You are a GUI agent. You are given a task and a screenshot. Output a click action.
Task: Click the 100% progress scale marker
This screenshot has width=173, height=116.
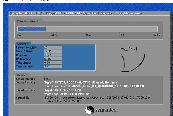(157, 35)
